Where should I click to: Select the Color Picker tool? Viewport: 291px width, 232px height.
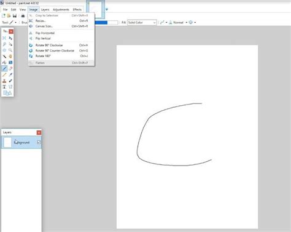[10, 74]
